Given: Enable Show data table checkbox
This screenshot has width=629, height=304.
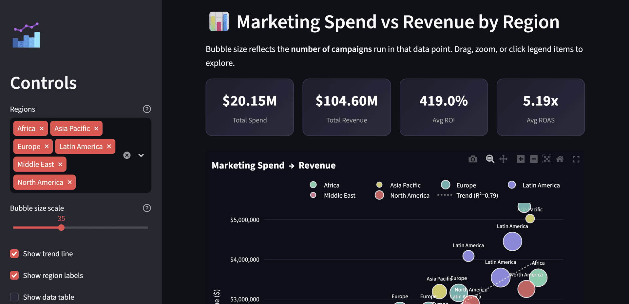Looking at the screenshot, I should coord(14,297).
